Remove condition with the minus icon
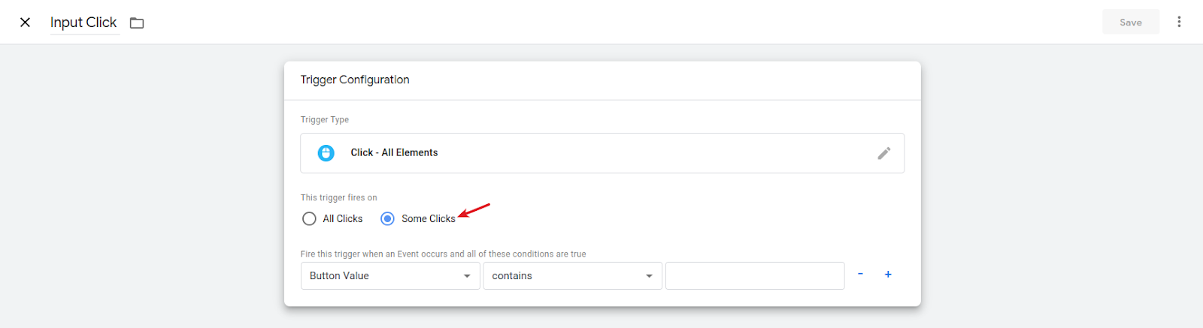1203x328 pixels. [x=860, y=275]
